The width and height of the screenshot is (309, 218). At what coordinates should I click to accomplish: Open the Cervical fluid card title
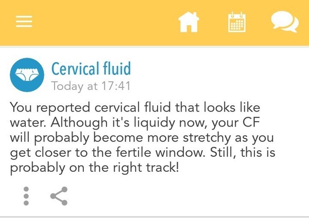pos(91,68)
